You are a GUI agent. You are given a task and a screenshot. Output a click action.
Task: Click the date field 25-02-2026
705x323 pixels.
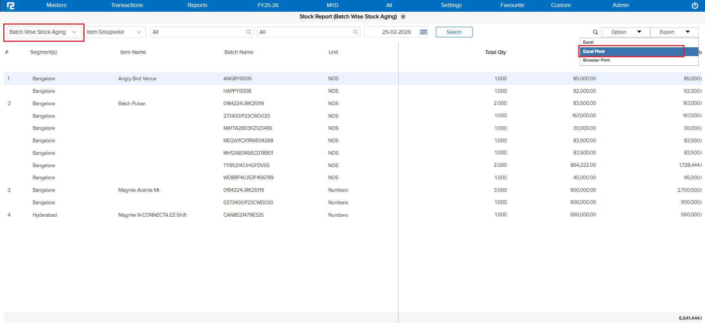point(396,32)
